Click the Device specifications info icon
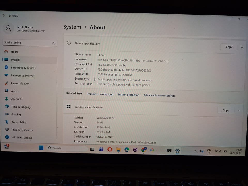The image size is (248, 186). (x=69, y=43)
